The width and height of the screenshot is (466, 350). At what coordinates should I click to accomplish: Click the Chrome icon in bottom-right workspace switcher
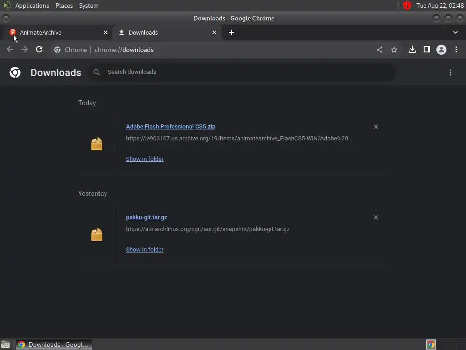click(x=431, y=345)
